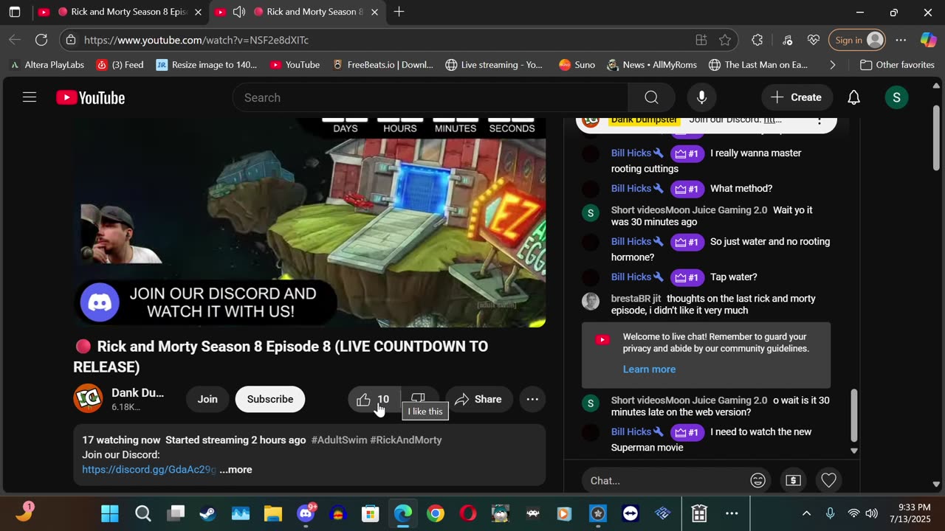Open the YouTube hamburger guide menu
This screenshot has height=531, width=945.
pyautogui.click(x=30, y=97)
